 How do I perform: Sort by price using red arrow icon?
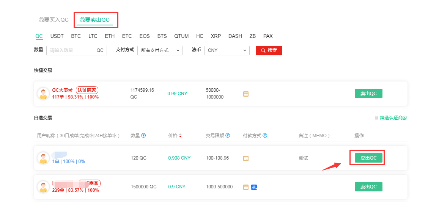180,136
